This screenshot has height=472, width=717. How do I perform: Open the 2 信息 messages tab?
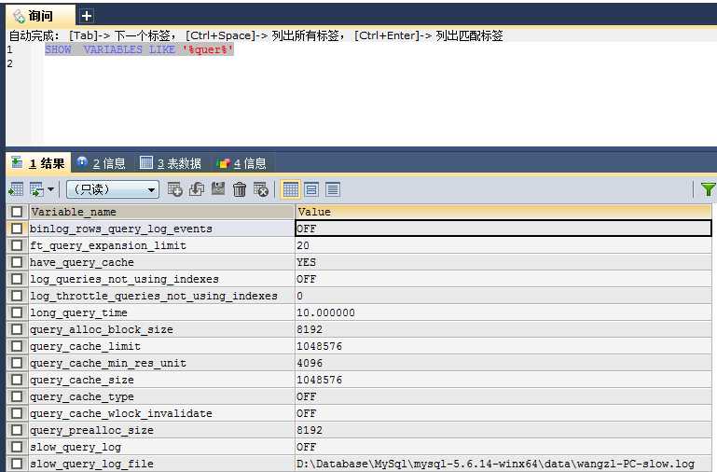(x=101, y=163)
